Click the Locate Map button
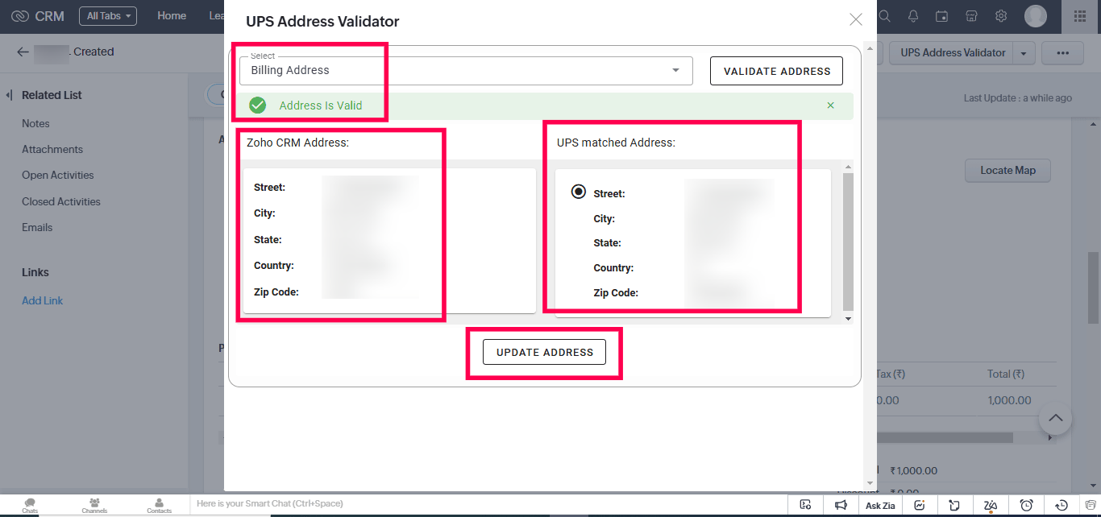 tap(1008, 170)
